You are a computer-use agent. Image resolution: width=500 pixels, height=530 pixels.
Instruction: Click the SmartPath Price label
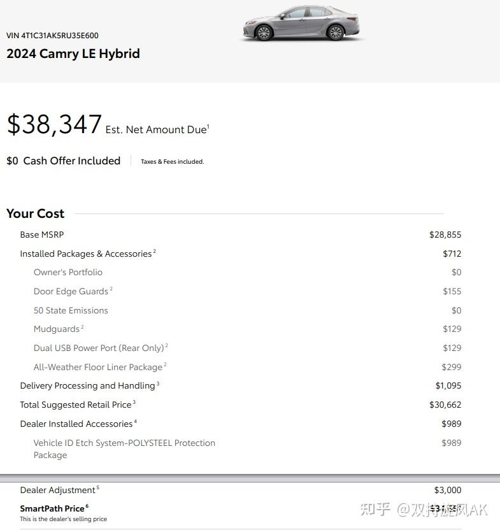(52, 508)
